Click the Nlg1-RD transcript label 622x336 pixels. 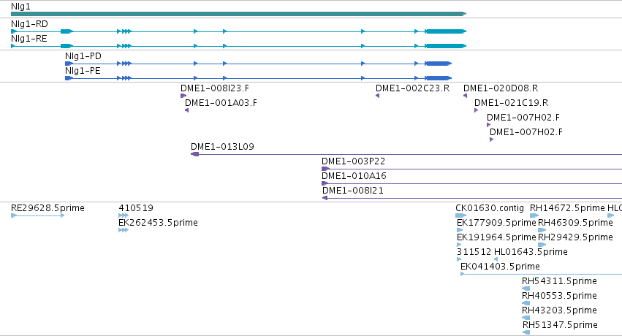[29, 24]
